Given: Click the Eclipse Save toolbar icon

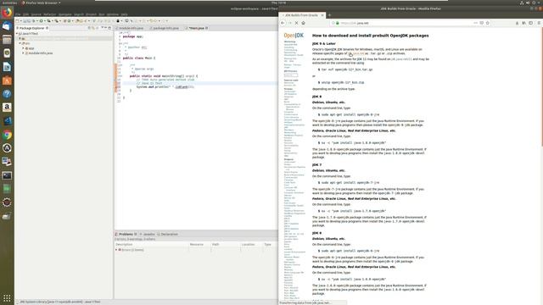Looking at the screenshot, I should 25,21.
